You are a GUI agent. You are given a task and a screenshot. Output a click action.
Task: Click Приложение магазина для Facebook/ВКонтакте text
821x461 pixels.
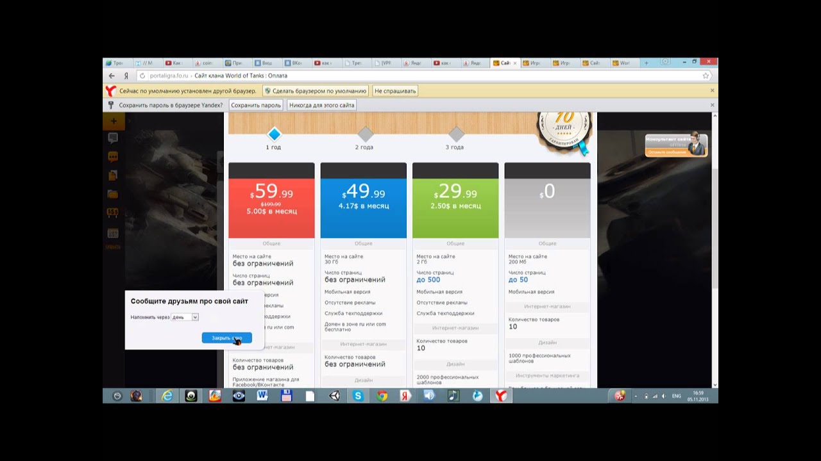[266, 382]
